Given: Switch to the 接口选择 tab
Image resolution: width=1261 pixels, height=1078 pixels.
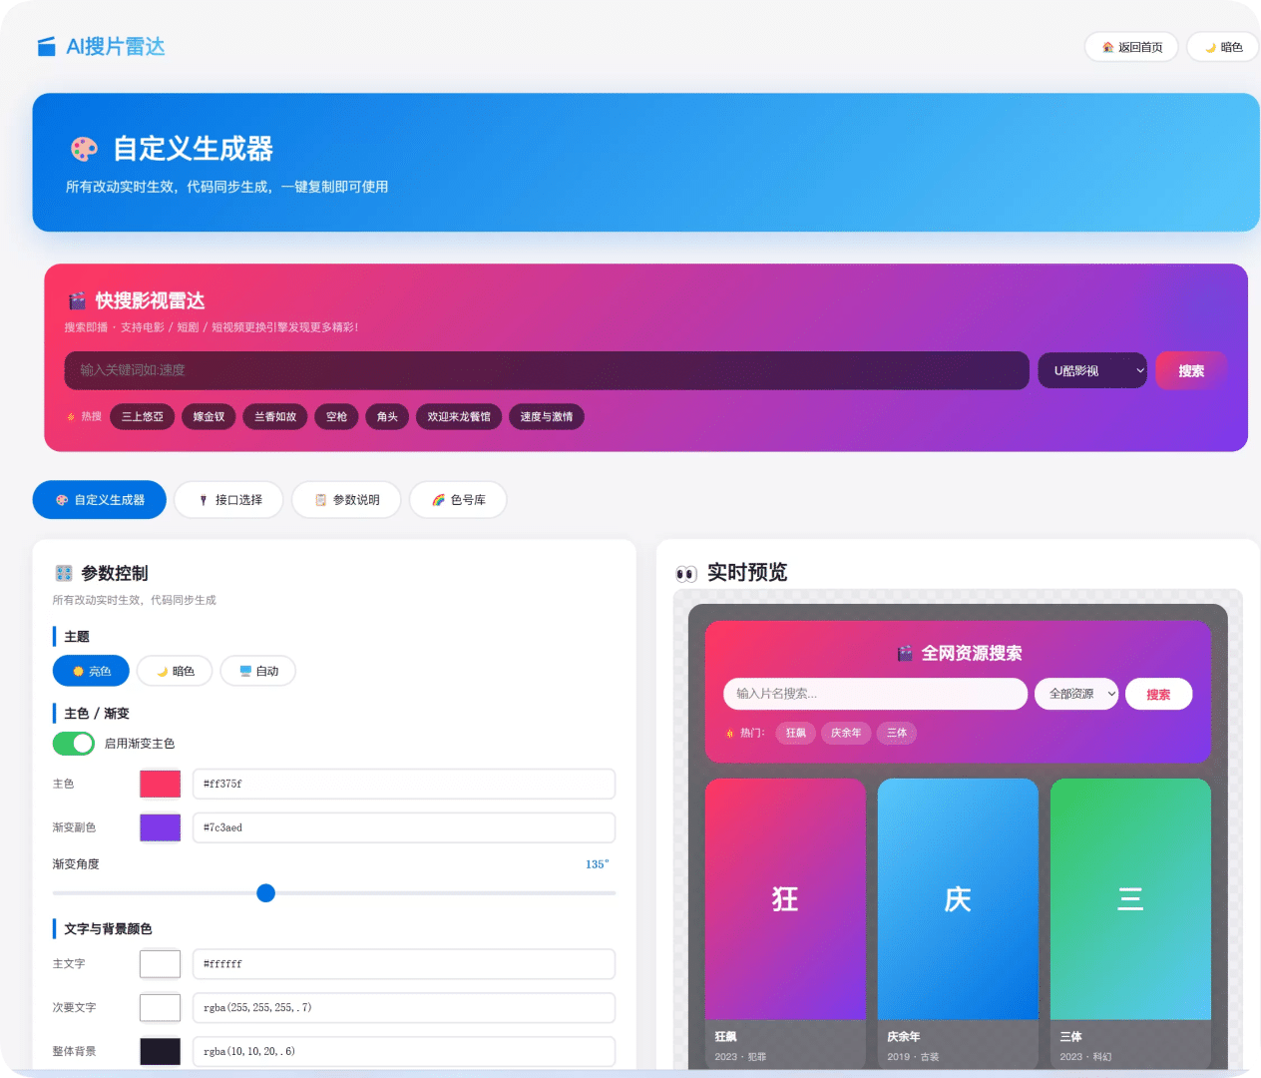Looking at the screenshot, I should (228, 500).
